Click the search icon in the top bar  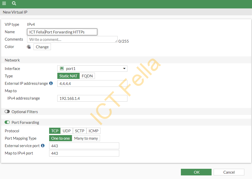14,4
